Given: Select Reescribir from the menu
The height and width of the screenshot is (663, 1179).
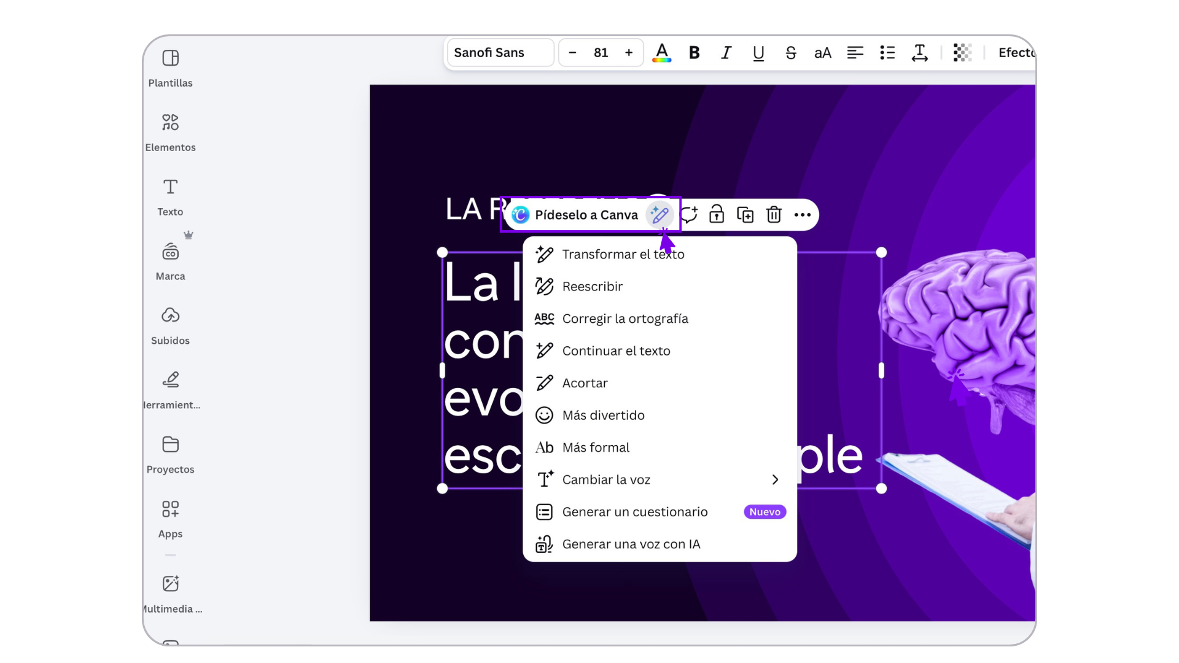Looking at the screenshot, I should pos(592,287).
